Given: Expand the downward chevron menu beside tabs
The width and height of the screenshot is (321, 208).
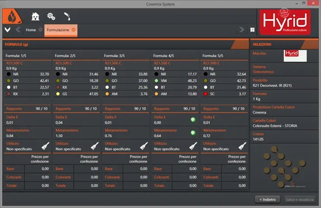Looking at the screenshot, I should tap(7, 30).
